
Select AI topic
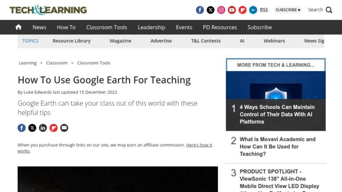point(242,41)
